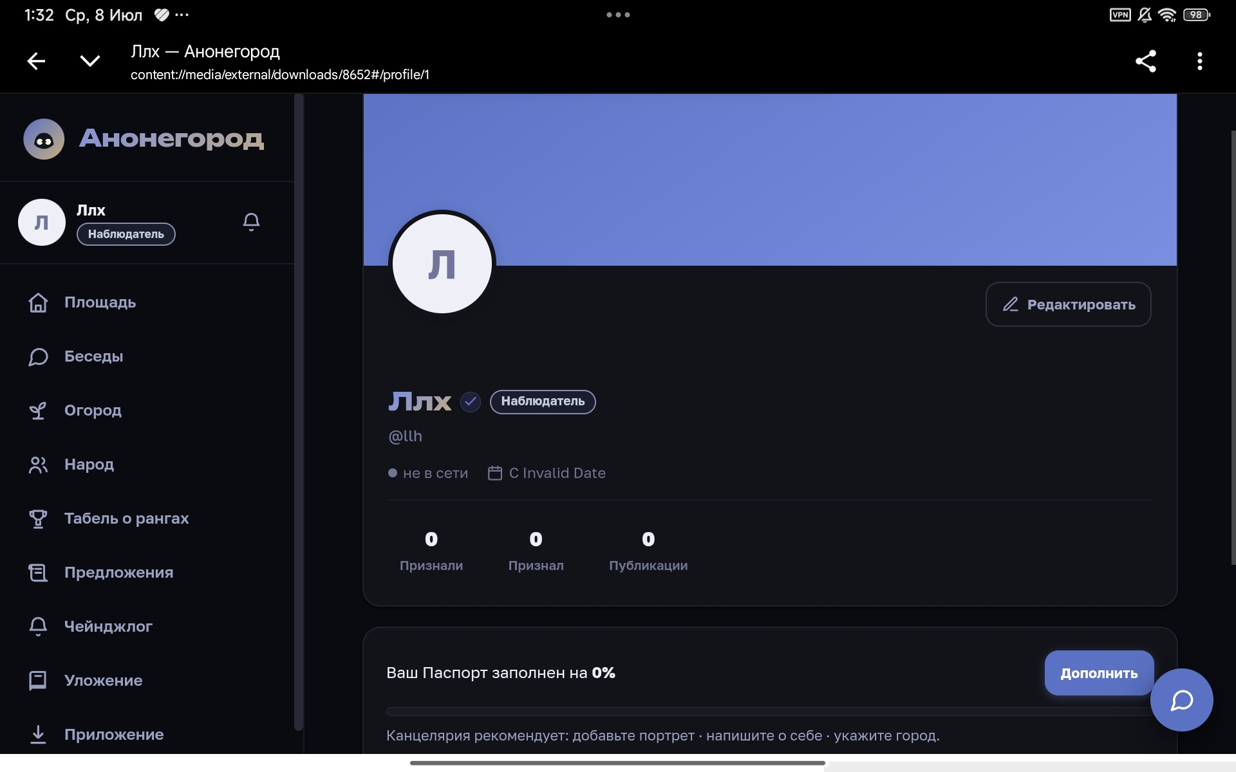Screen dimensions: 1236x772
Task: Click the Наблюдатель badge under sidebar username
Action: [126, 234]
